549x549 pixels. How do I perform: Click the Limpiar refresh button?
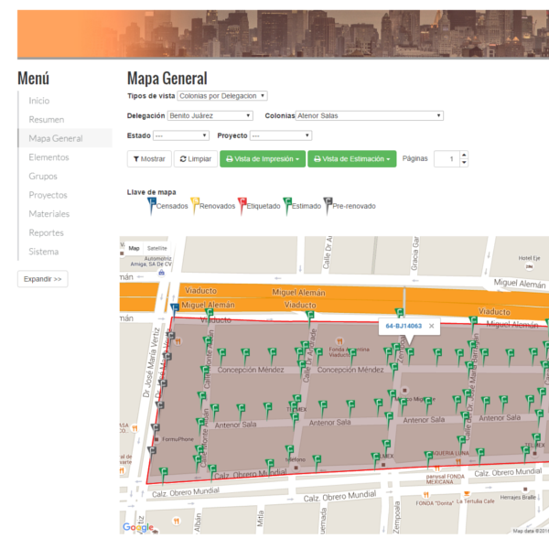click(x=195, y=158)
